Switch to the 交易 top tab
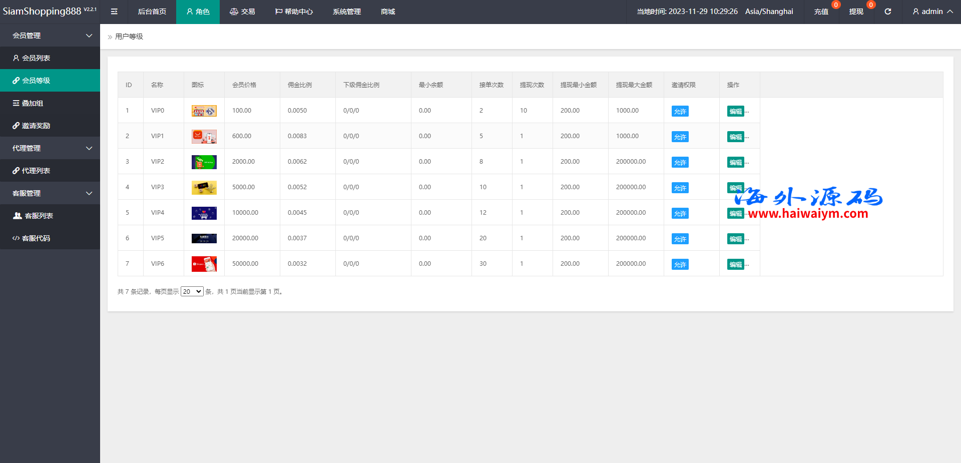961x463 pixels. coord(242,12)
